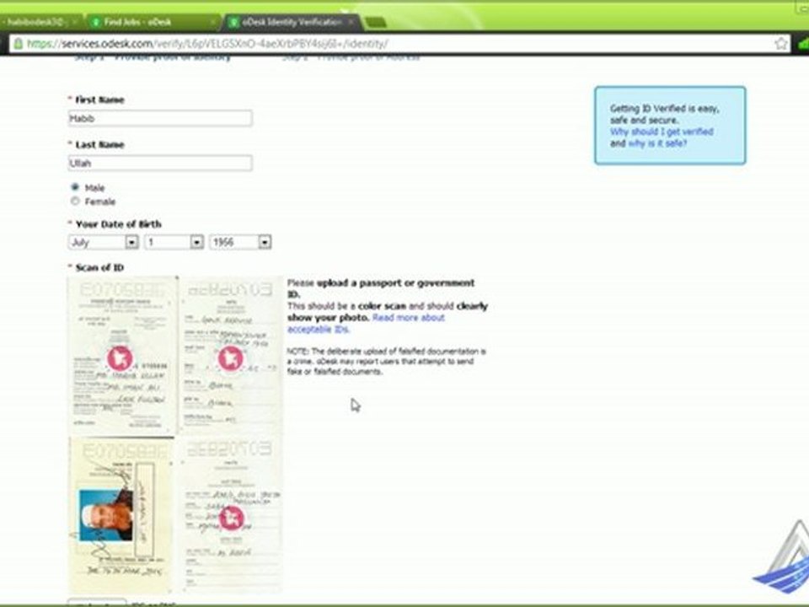The height and width of the screenshot is (607, 809).
Task: Click the 'Scan of ID' label
Action: (x=99, y=267)
